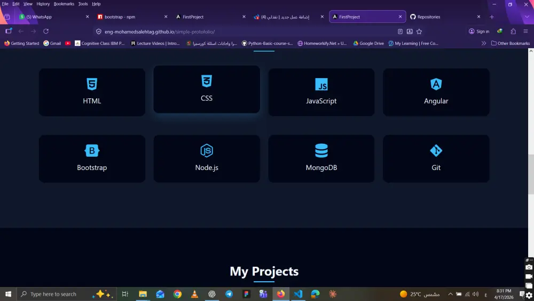Open the extensions puzzle icon
The width and height of the screenshot is (534, 301).
coord(513,32)
